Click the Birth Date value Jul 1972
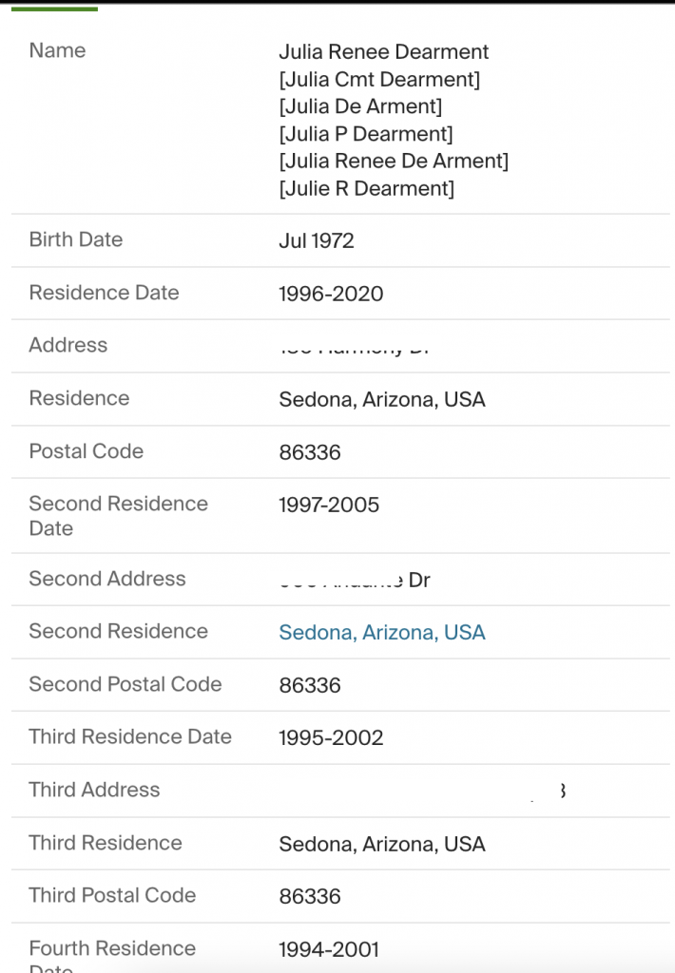Screen dimensions: 675x973 316,241
